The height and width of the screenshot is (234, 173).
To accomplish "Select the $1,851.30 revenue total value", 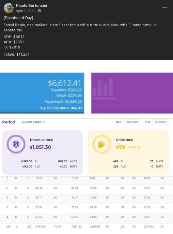I will (x=41, y=147).
